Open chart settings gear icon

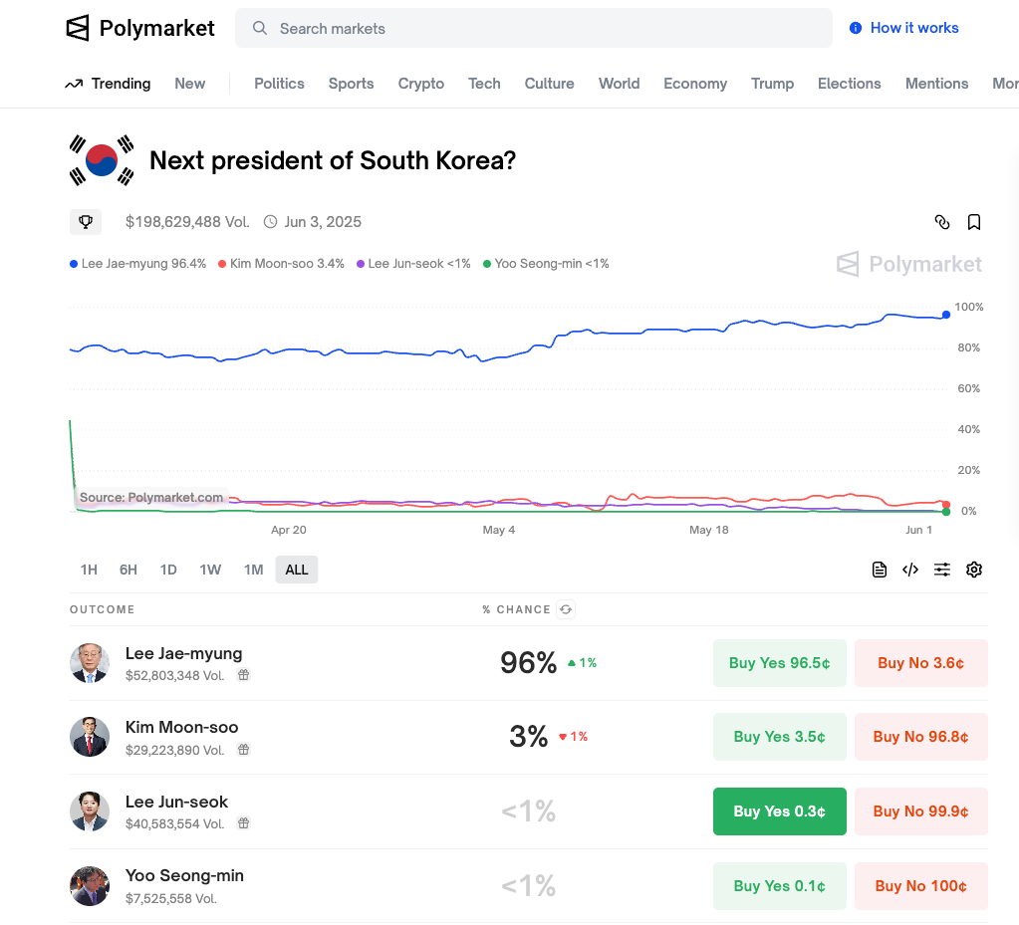click(973, 570)
